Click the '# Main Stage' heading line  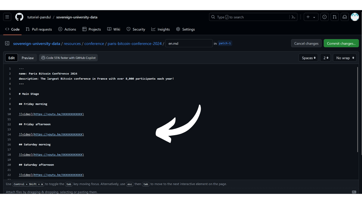(x=29, y=94)
